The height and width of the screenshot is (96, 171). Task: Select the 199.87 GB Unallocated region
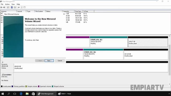148,43
